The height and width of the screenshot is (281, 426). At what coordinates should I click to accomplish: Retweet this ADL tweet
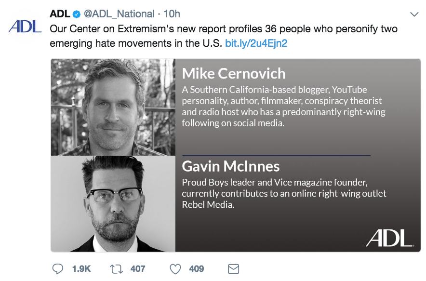tap(116, 268)
